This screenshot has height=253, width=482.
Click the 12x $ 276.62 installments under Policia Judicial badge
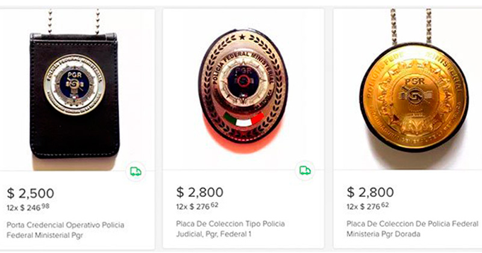[198, 207]
